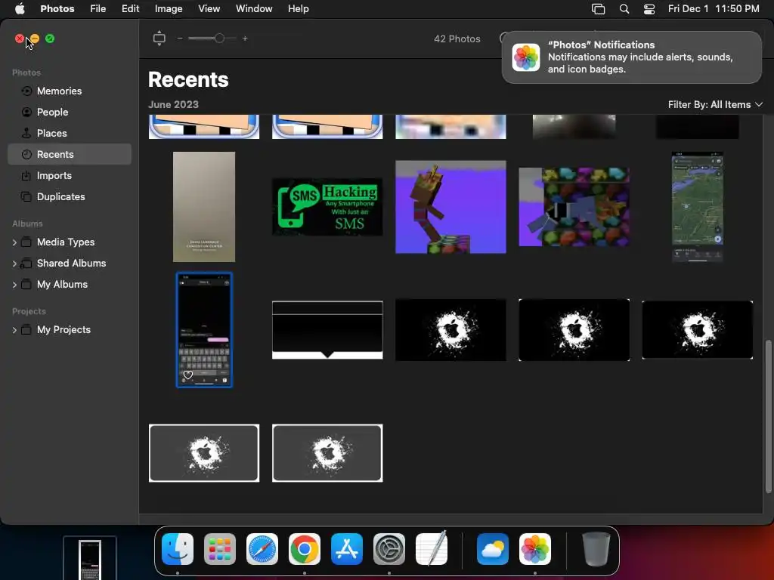The height and width of the screenshot is (580, 774).
Task: Open the File menu
Action: [98, 9]
